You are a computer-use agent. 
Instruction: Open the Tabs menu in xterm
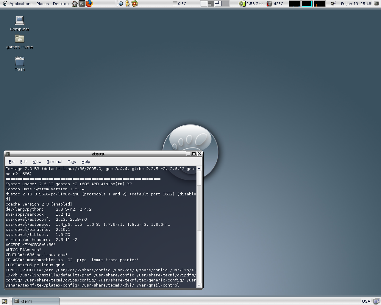[x=72, y=161]
